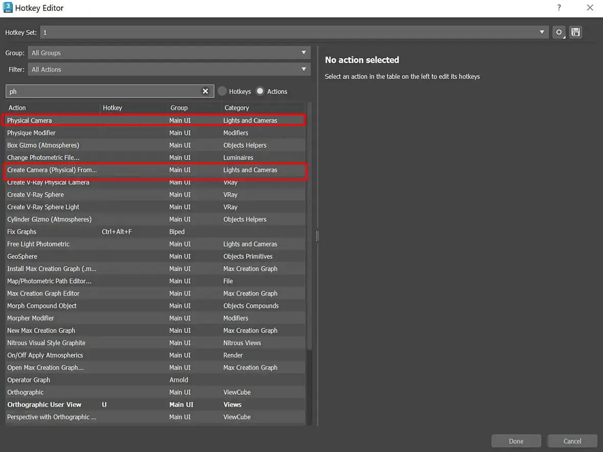Open the hotkey set settings gear menu
603x452 pixels.
point(559,32)
